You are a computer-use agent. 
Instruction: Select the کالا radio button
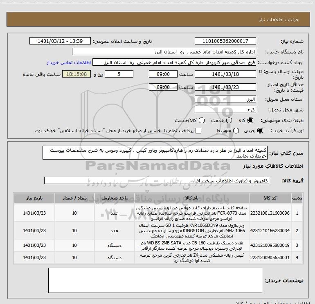click(x=250, y=120)
